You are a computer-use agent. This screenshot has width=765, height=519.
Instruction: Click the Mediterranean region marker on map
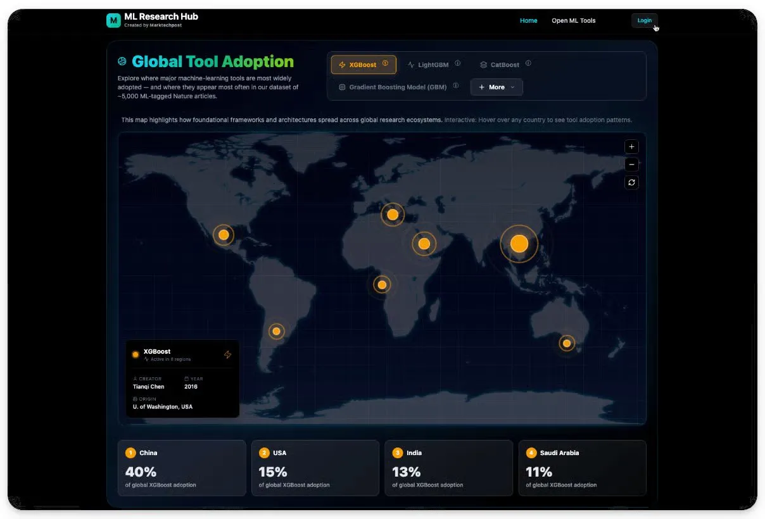393,215
